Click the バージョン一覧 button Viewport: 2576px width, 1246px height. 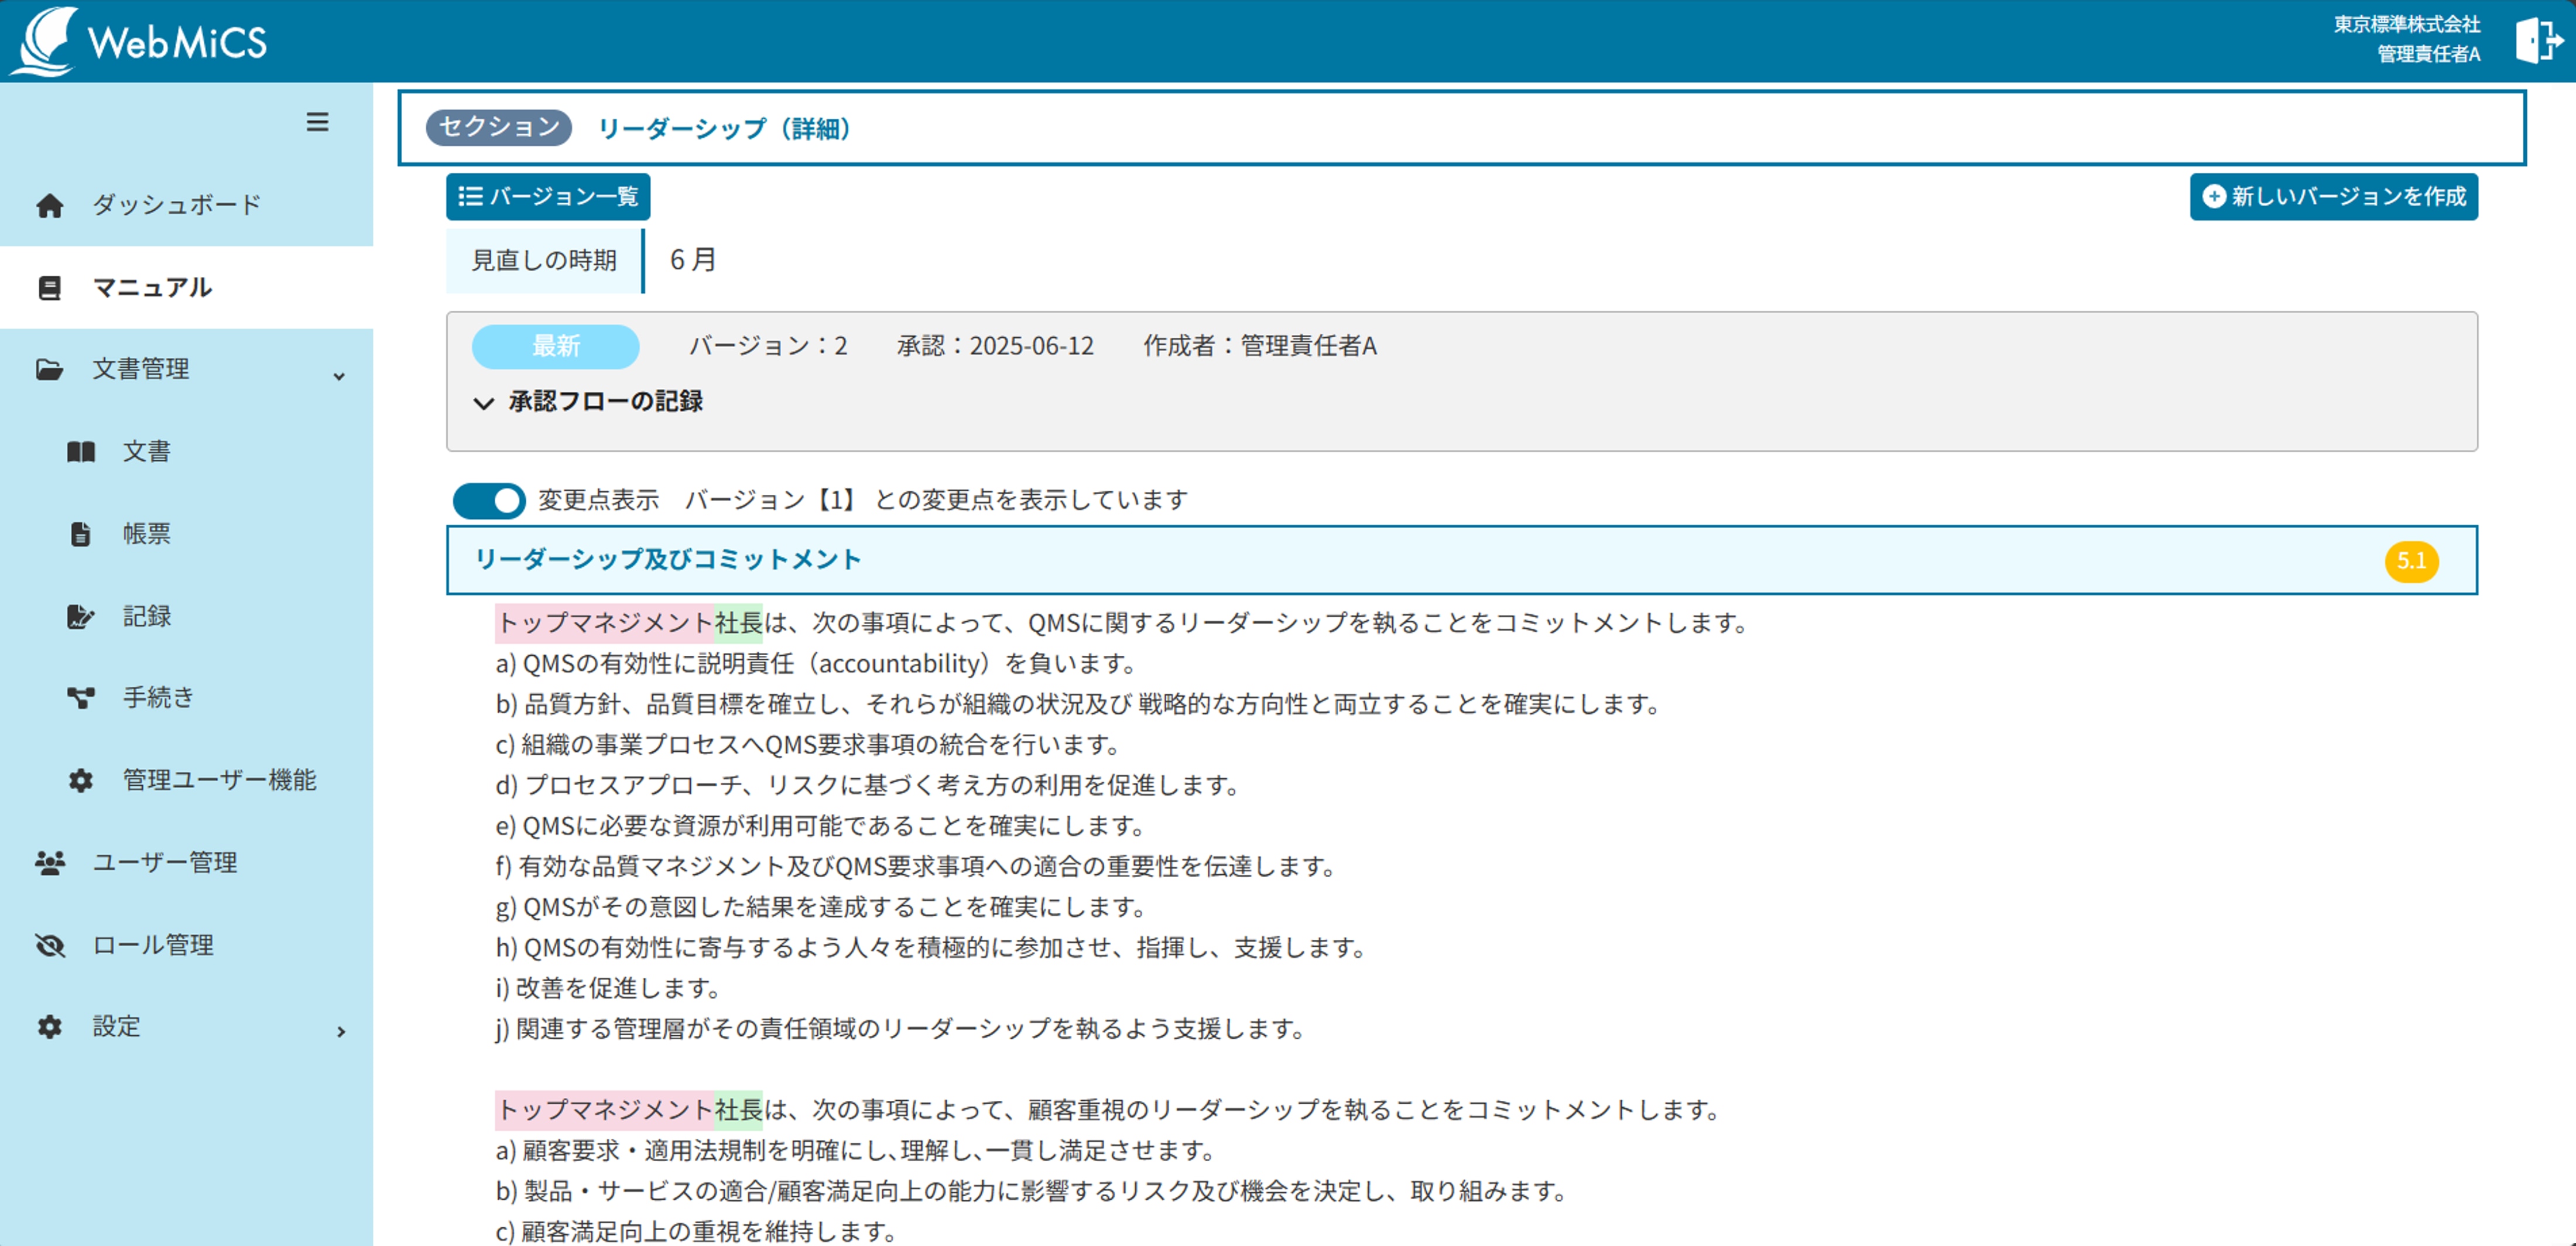point(548,197)
